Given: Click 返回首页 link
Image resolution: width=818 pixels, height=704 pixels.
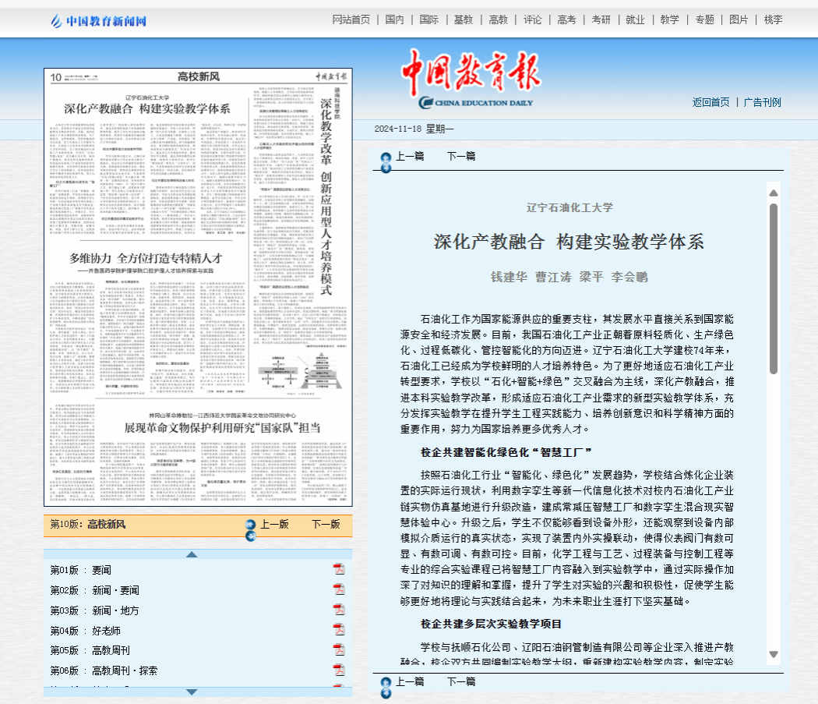Looking at the screenshot, I should 710,102.
